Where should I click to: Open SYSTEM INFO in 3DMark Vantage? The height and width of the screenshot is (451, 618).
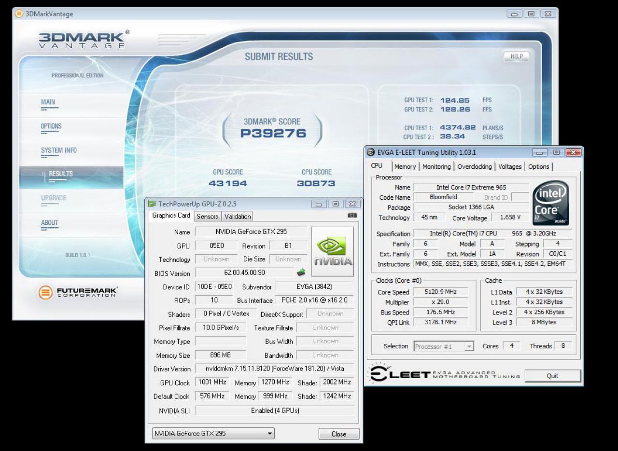(59, 150)
